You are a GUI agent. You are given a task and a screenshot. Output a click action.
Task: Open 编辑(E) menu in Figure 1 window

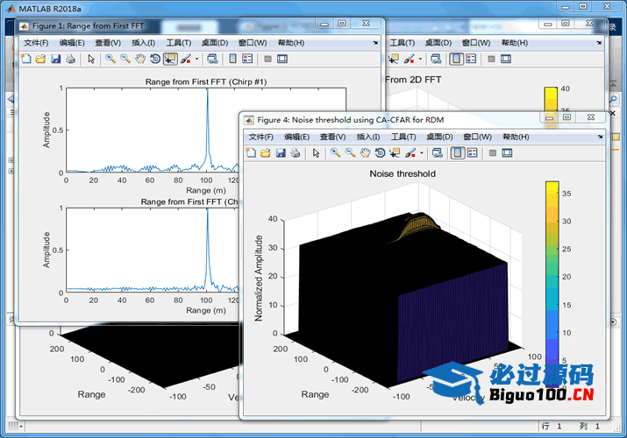coord(72,43)
